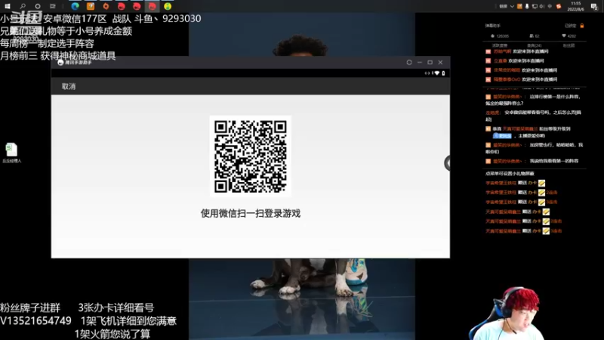Open the Windows Start menu

click(x=8, y=6)
